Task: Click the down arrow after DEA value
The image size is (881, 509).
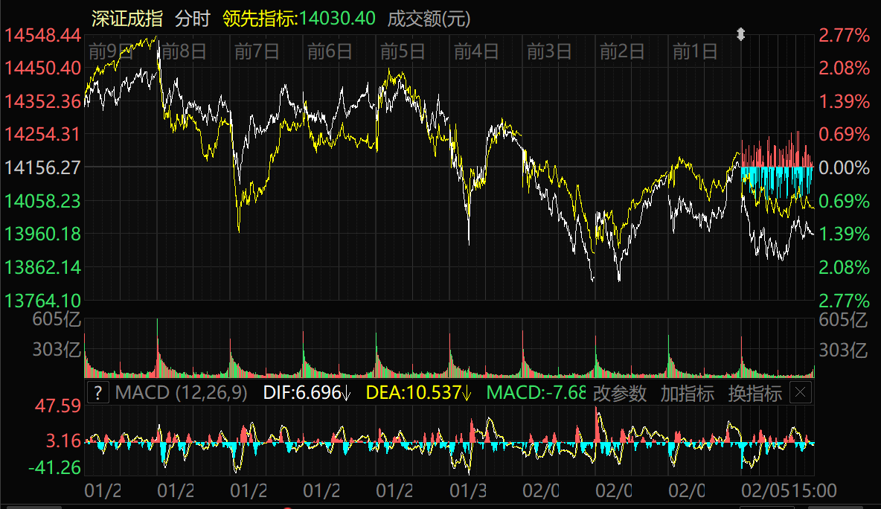Action: click(467, 393)
